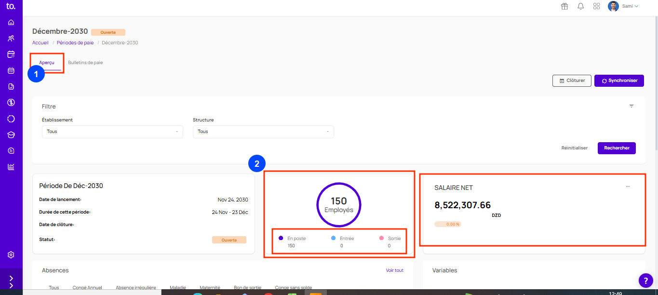The width and height of the screenshot is (658, 295).
Task: Select the Aperçu tab
Action: coord(47,63)
